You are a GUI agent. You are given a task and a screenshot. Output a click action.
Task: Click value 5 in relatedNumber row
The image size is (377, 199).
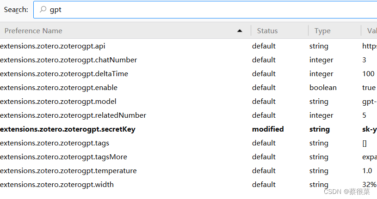pos(364,115)
